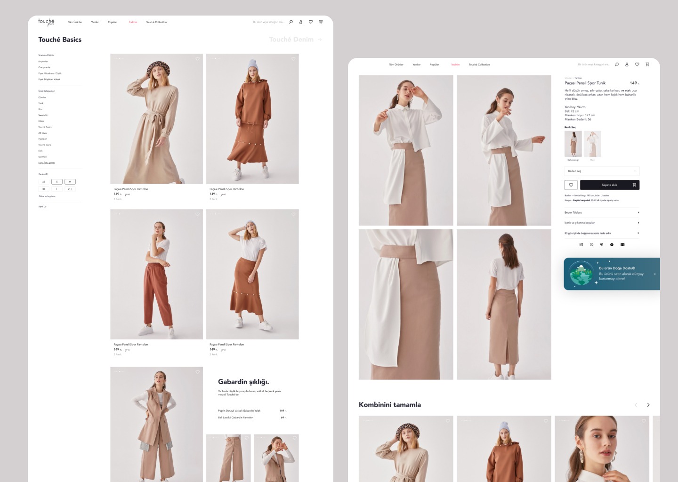Screen dimensions: 678x482
Task: Open the back-view skirt product photo
Action: (504, 305)
